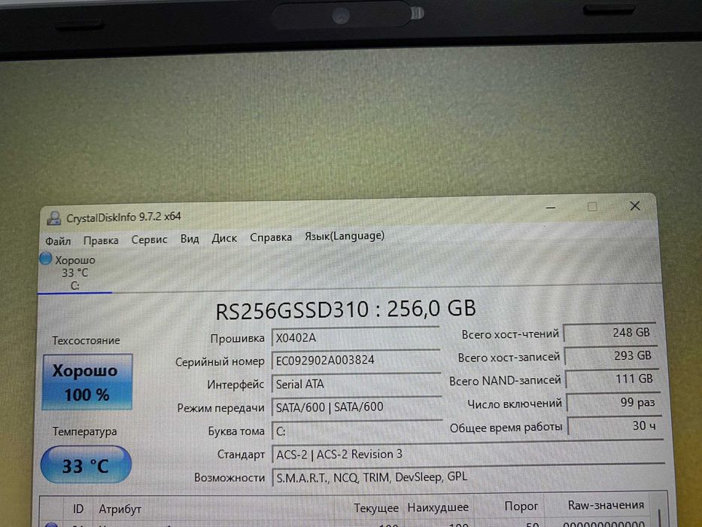Click the transfer mode field SATA/600 | SATA/600
Screen dimensions: 702x527
(x=357, y=407)
